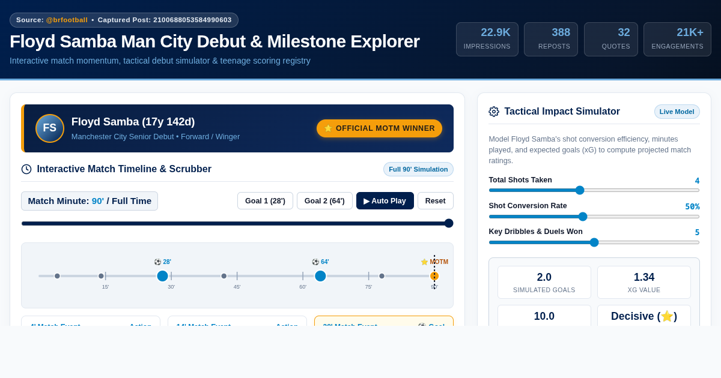Viewport: 721px width, 378px height.
Task: Click the 1.34 xG Value result tile
Action: point(644,283)
